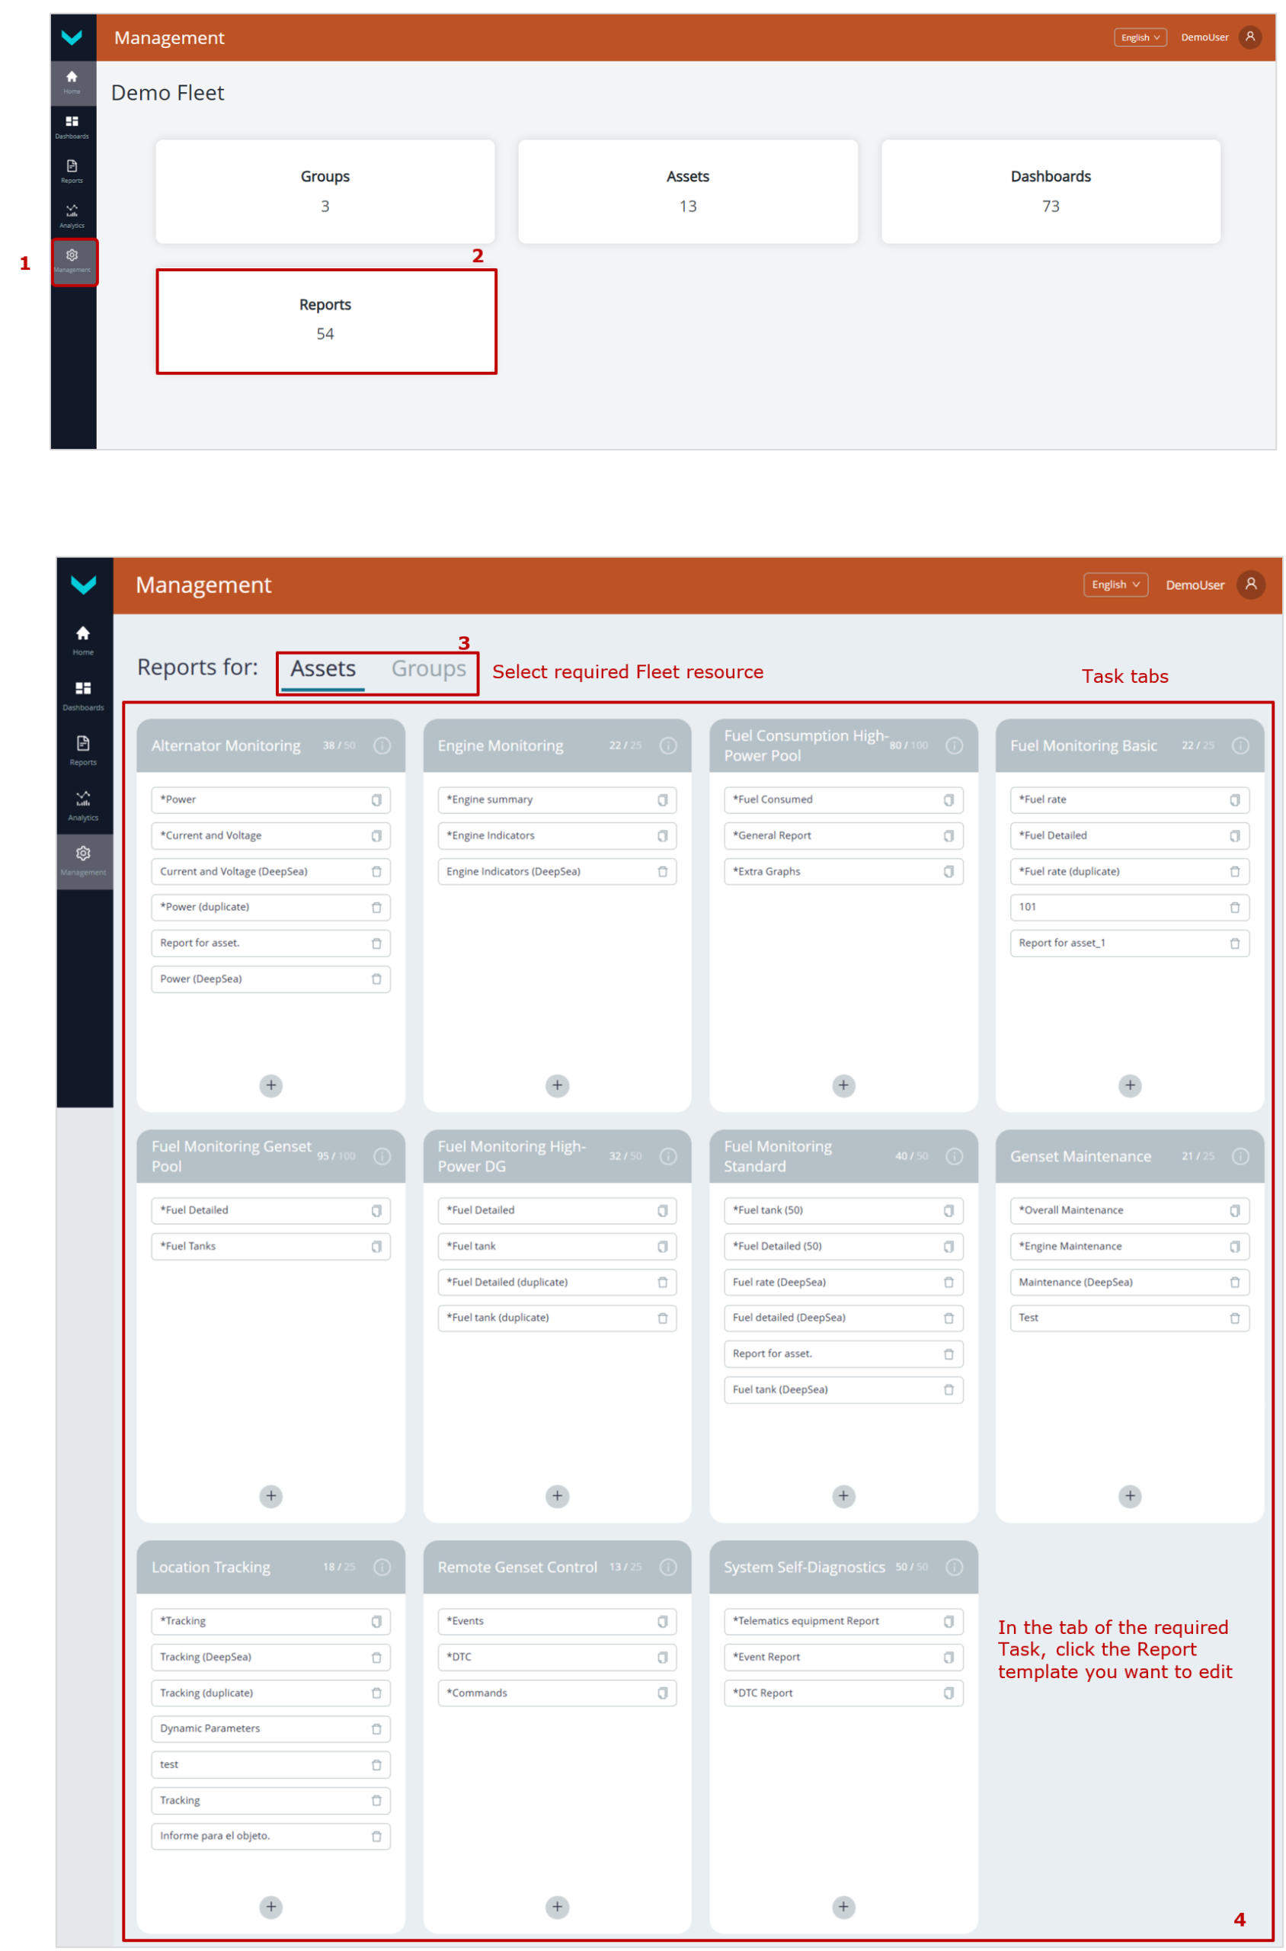The width and height of the screenshot is (1286, 1951).
Task: Click the Dashboards sidebar icon in lower screenshot
Action: pyautogui.click(x=83, y=694)
